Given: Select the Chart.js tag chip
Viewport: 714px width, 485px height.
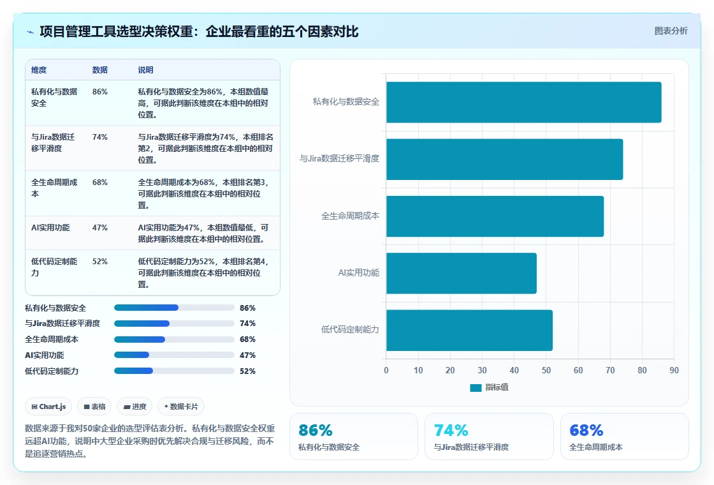Looking at the screenshot, I should 48,407.
